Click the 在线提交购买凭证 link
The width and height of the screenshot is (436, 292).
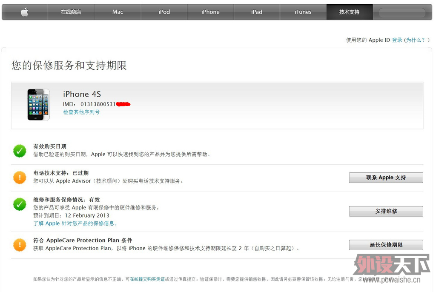point(147,279)
